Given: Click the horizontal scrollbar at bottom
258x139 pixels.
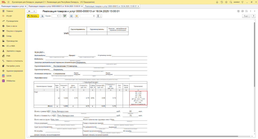Looking at the screenshot, I should point(134,136).
